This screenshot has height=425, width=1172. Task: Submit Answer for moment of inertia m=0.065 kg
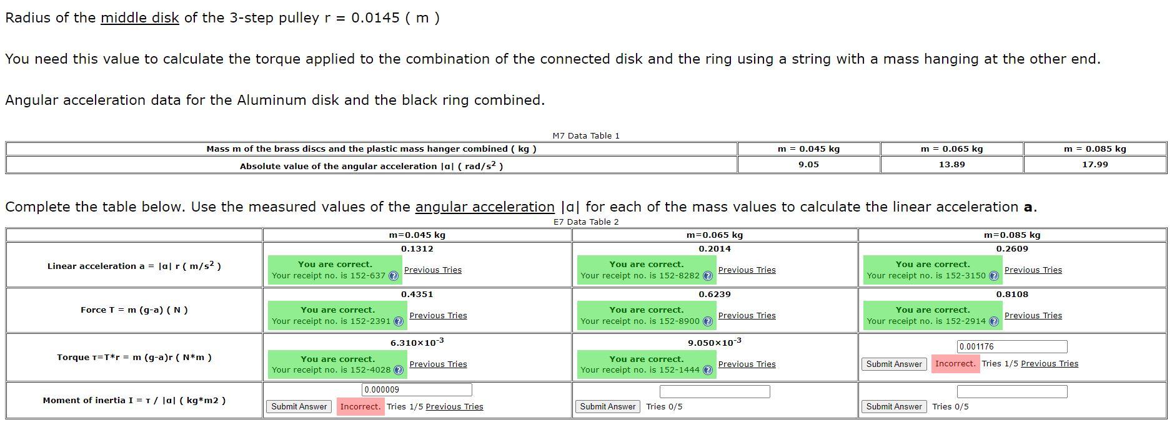(x=607, y=407)
